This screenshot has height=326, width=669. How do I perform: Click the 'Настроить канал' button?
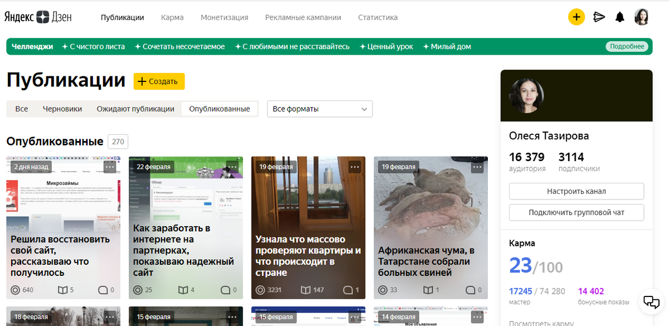(x=576, y=191)
